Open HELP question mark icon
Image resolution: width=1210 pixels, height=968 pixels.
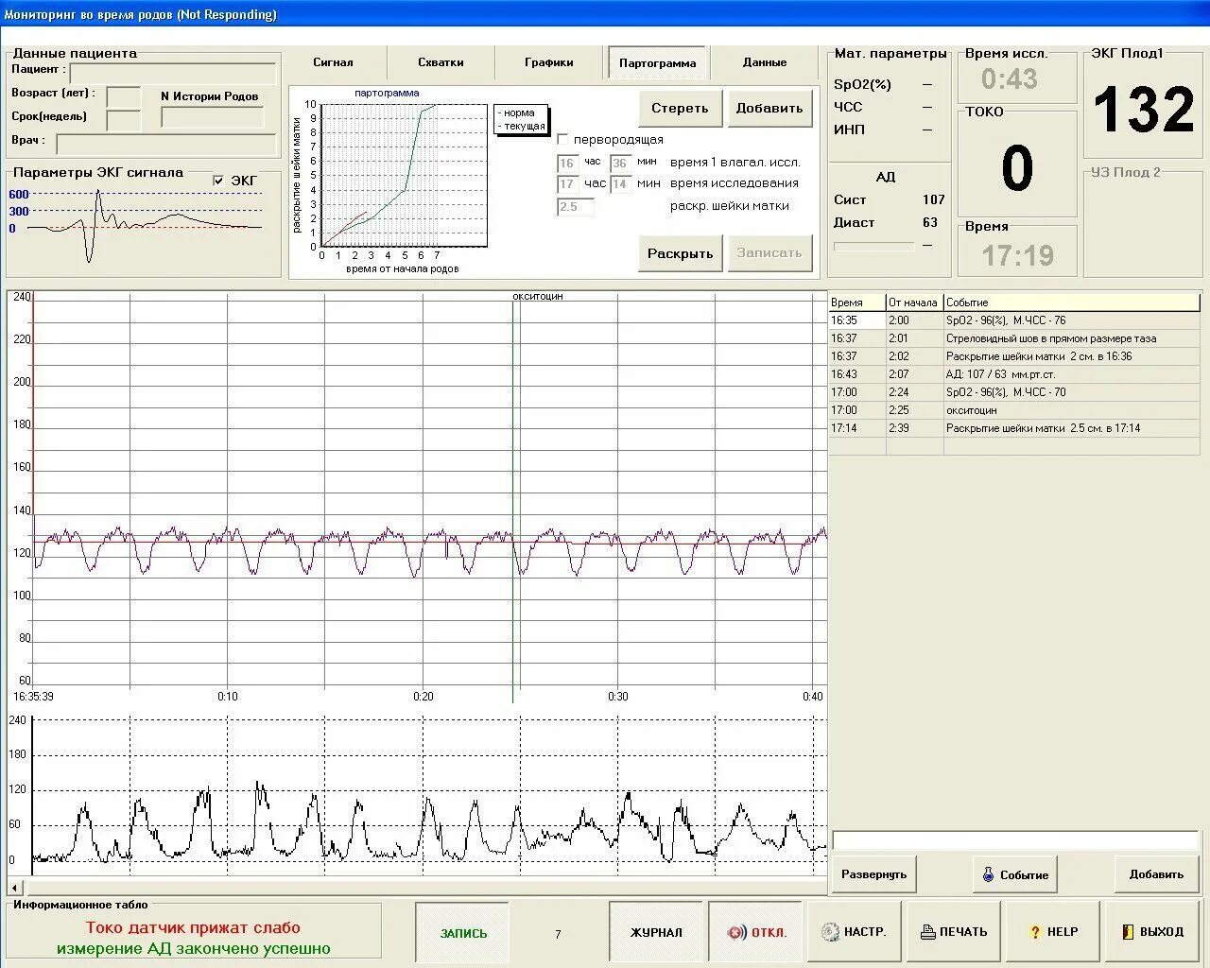[1053, 932]
